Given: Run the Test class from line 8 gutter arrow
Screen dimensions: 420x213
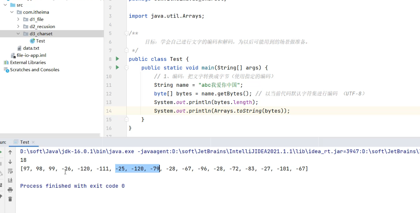Looking at the screenshot, I should [x=118, y=59].
